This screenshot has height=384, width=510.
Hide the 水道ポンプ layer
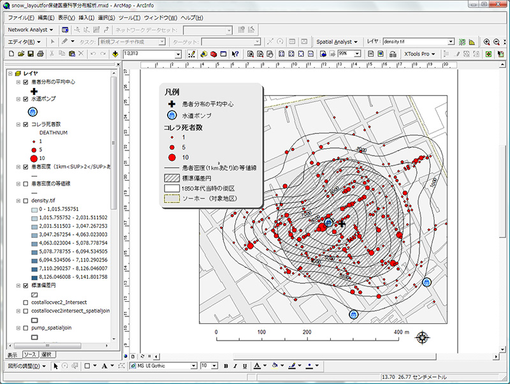[24, 98]
